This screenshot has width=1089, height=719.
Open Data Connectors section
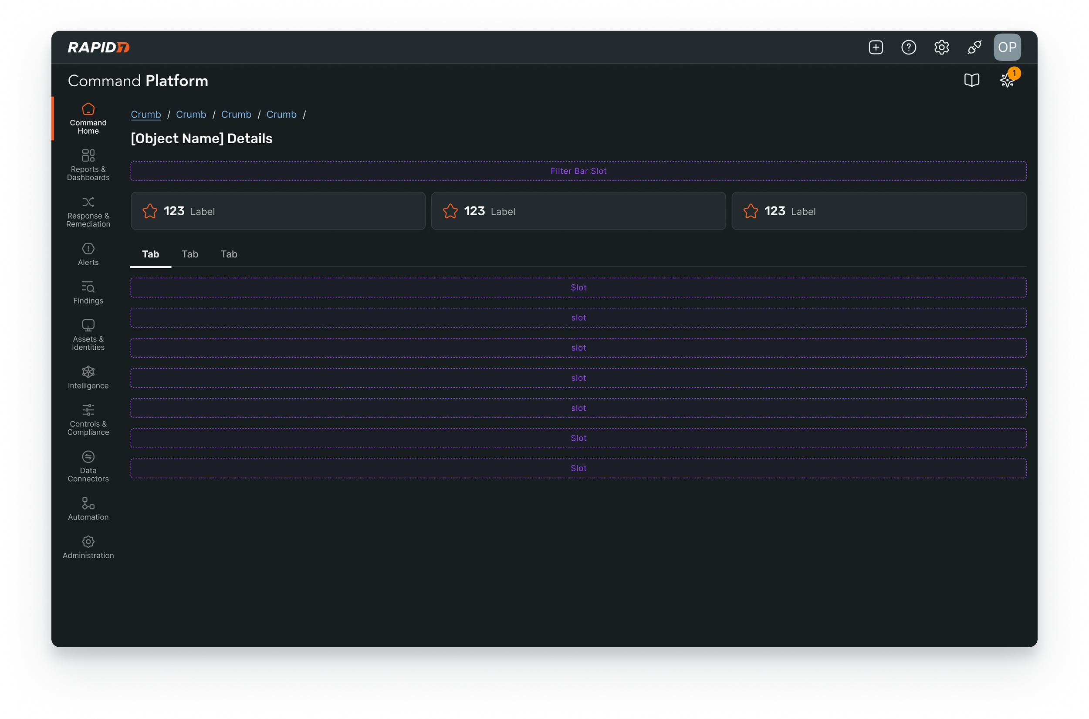click(88, 466)
